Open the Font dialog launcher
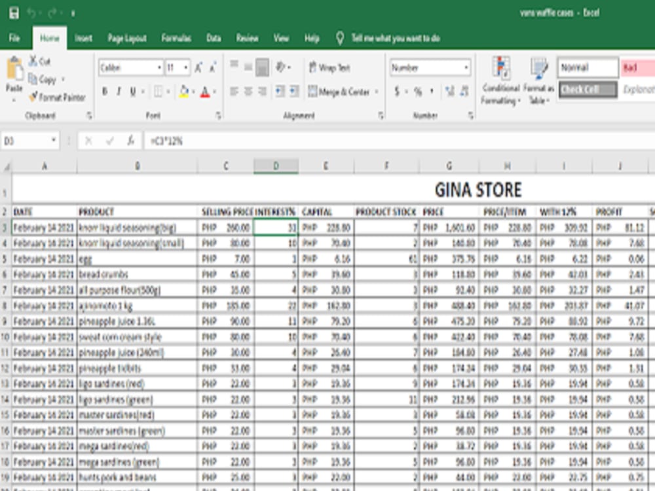Screen dimensions: 655x491 [218, 116]
